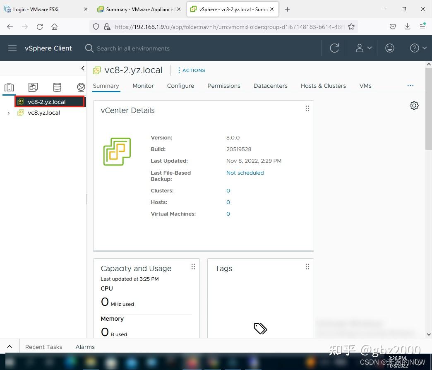432x370 pixels.
Task: Open the Storage inventory icon
Action: (57, 87)
